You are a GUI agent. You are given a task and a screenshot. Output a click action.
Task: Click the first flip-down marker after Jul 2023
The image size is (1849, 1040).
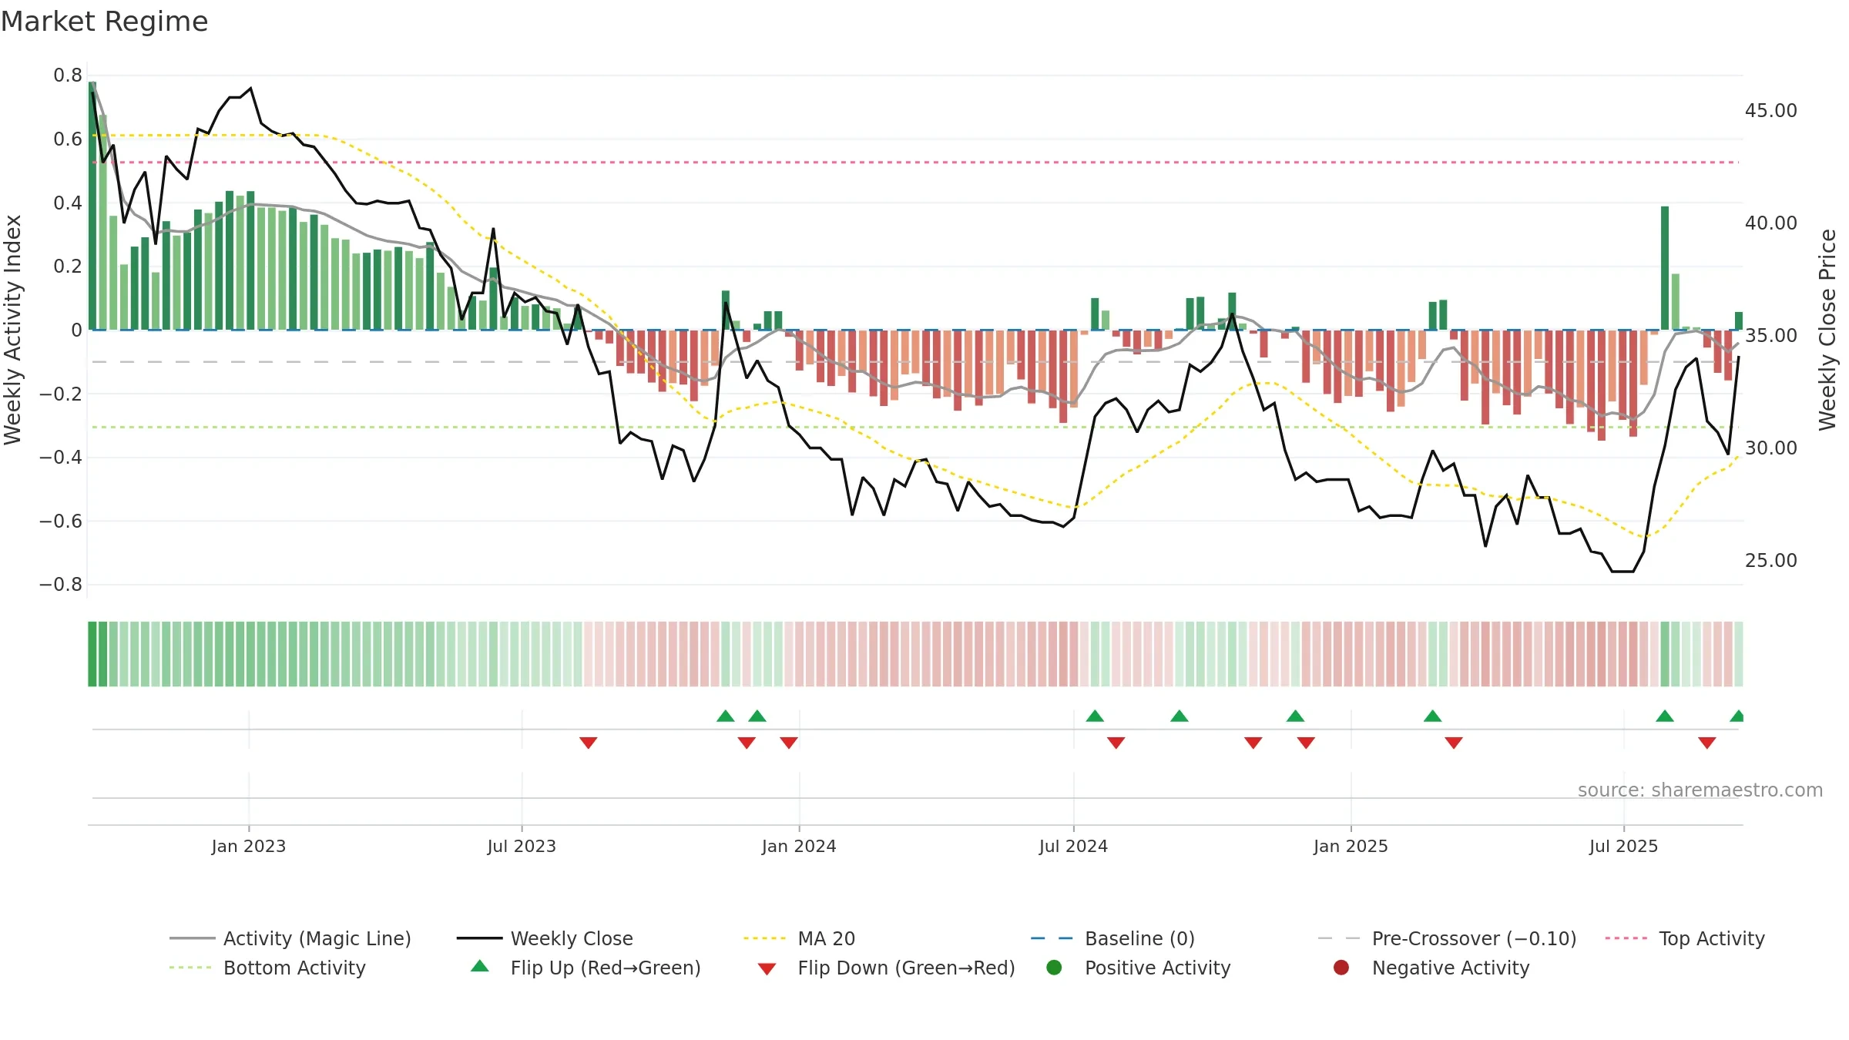click(589, 743)
